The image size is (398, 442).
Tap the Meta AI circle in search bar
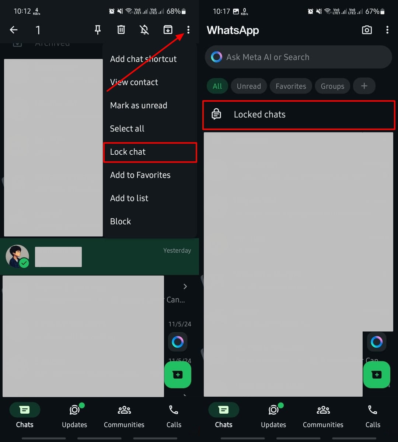[x=216, y=57]
